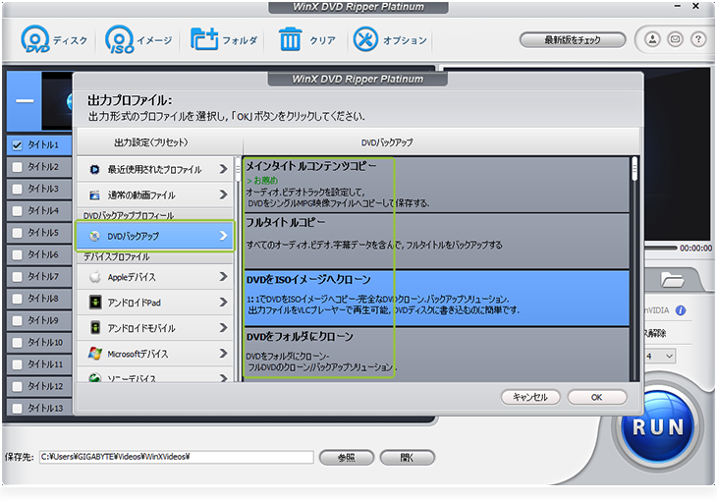The width and height of the screenshot is (717, 501).
Task: Open the dropdown showing value 4
Action: (660, 356)
